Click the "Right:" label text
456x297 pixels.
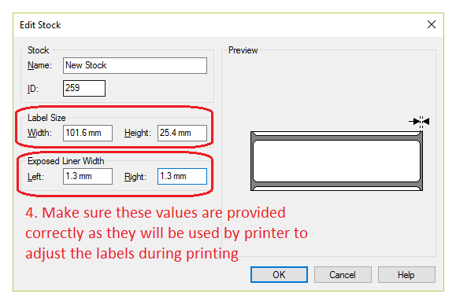[x=135, y=177]
